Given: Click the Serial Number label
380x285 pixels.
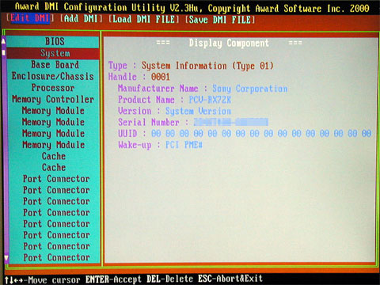Looking at the screenshot, I should point(149,122).
